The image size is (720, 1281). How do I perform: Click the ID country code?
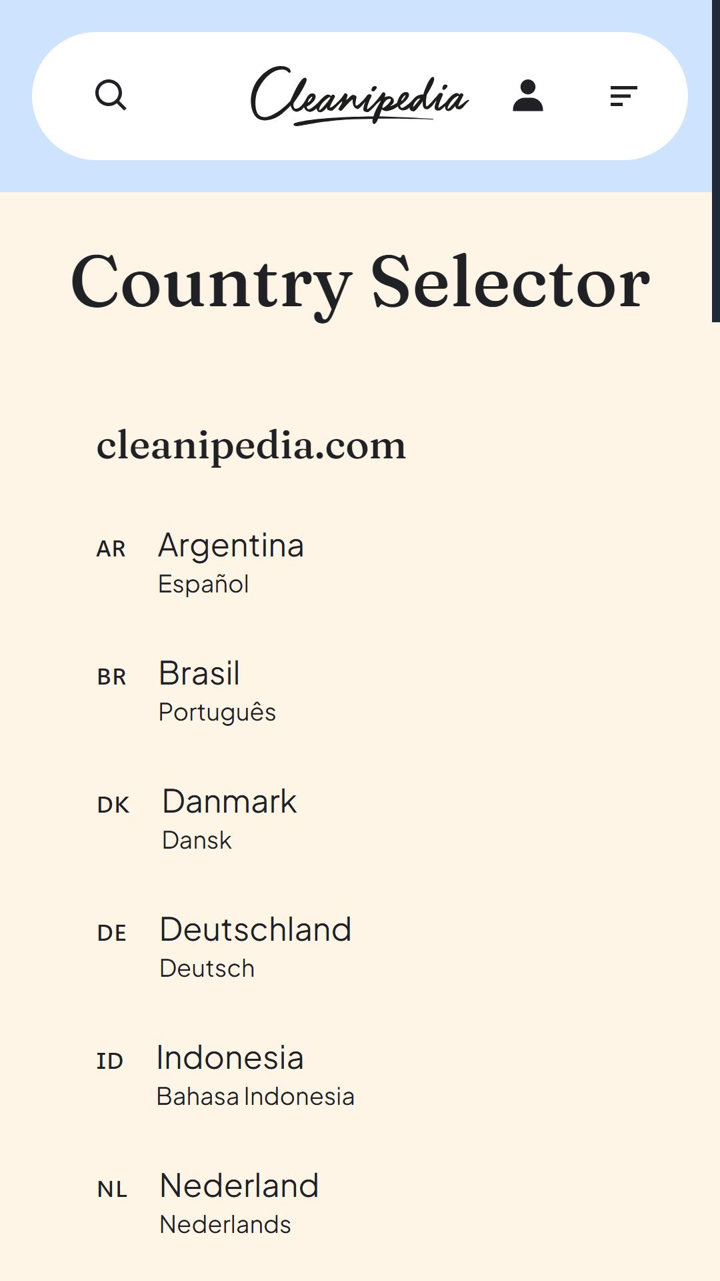[x=110, y=1061]
